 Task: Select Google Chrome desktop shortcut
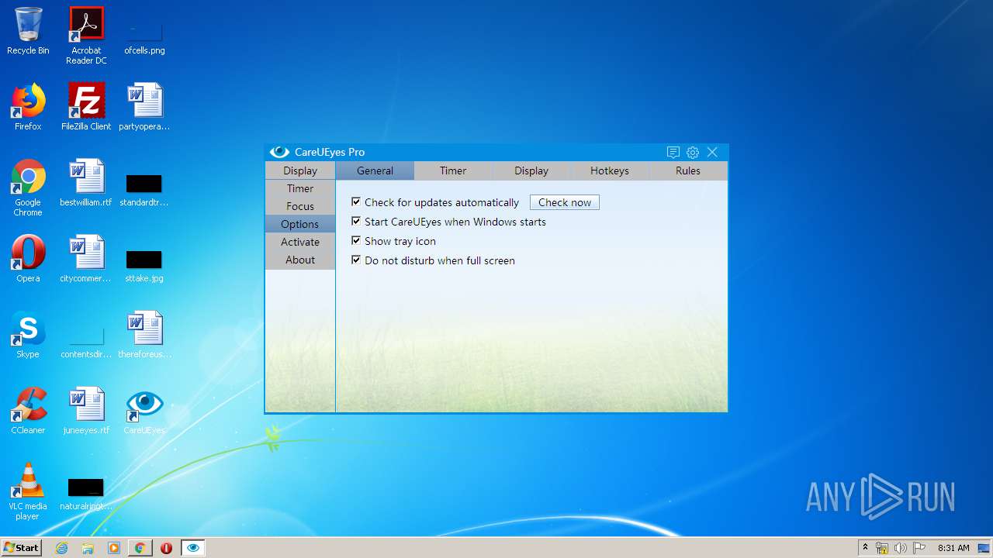coord(28,188)
